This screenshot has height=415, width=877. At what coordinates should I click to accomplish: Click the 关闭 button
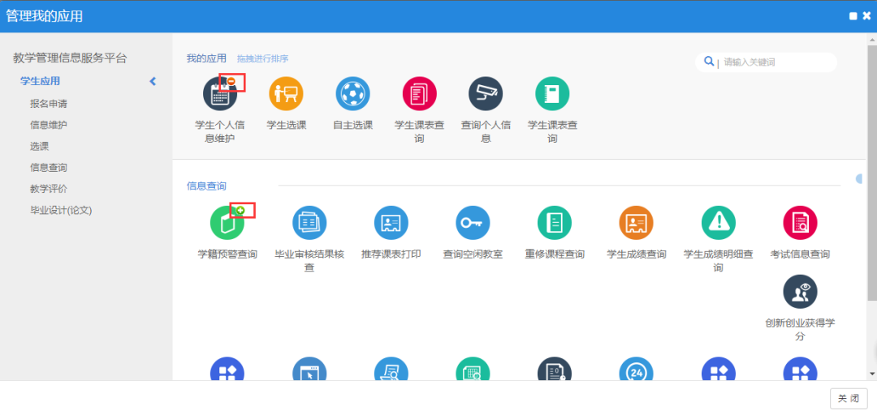pyautogui.click(x=849, y=399)
